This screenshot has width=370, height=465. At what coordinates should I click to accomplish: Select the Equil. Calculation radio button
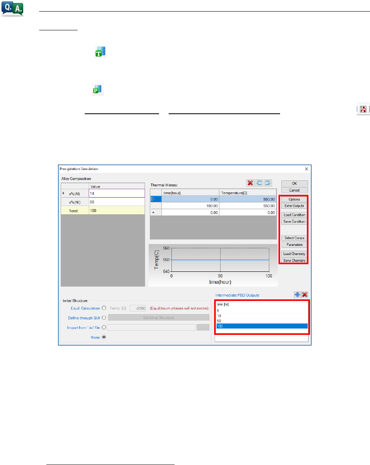pos(104,308)
